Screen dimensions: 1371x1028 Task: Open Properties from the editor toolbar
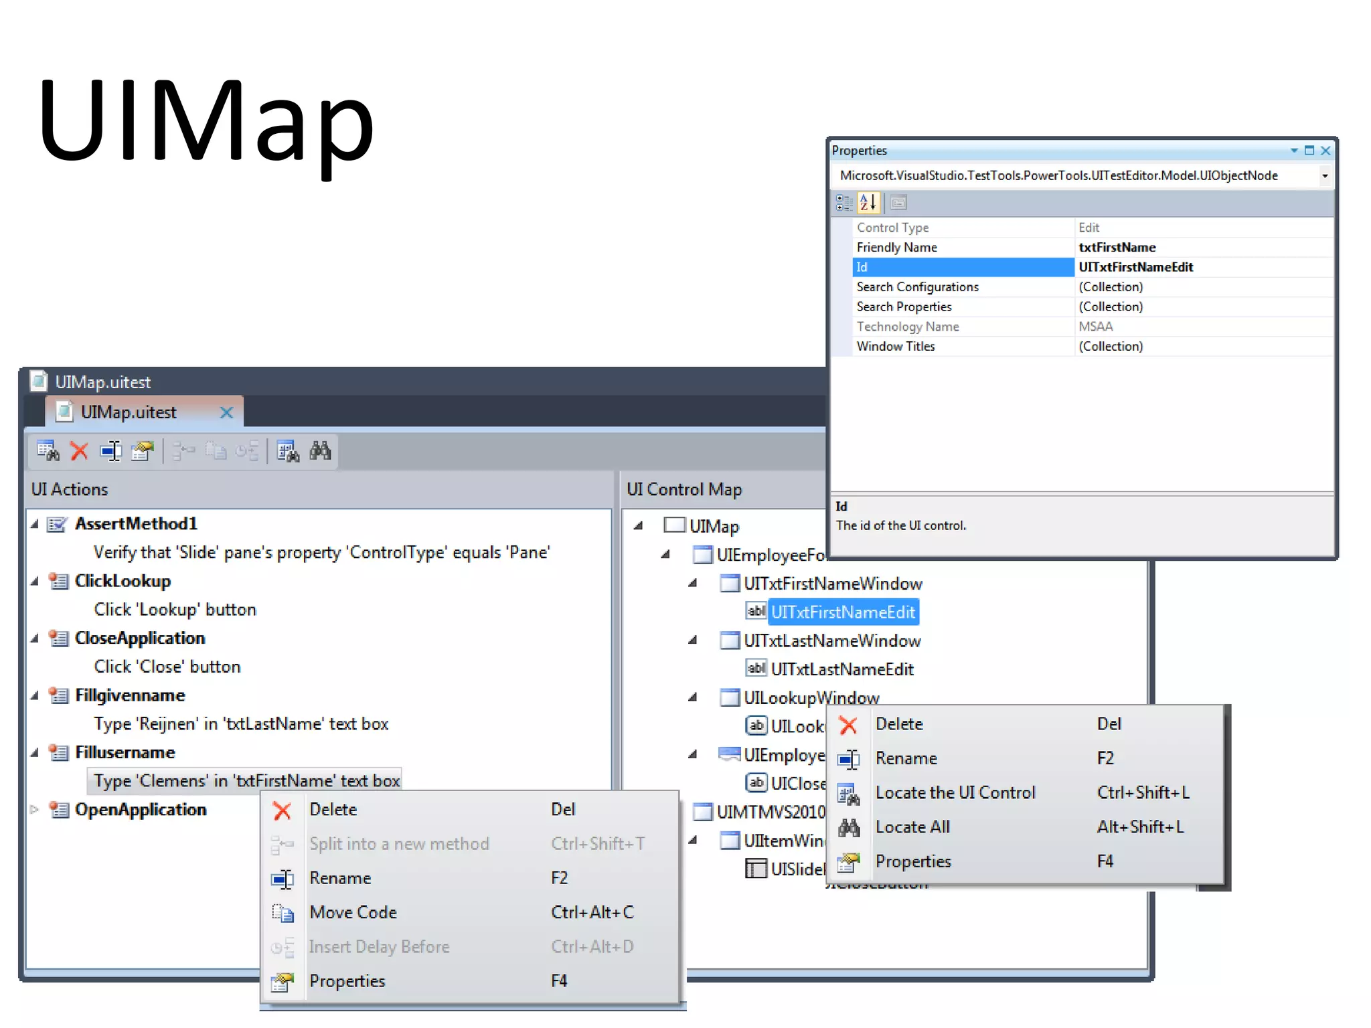tap(143, 451)
